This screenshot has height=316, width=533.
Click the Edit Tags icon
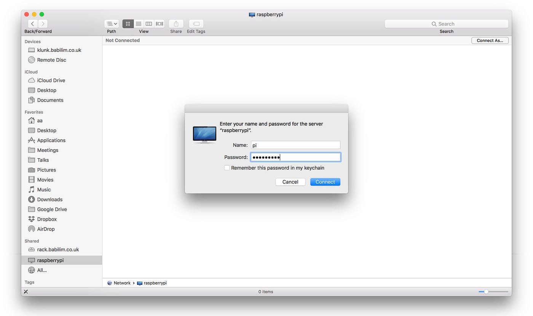coord(196,24)
